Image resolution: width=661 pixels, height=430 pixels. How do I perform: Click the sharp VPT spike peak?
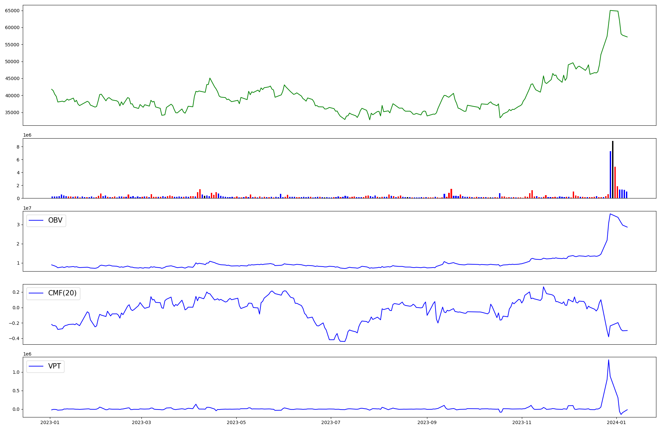[608, 360]
